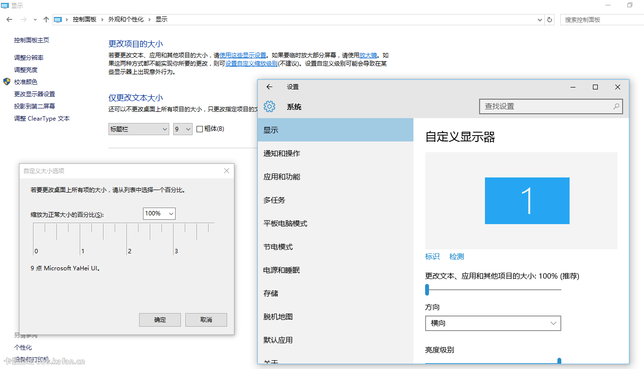Click the magnifier icon in 查找设置
The height and width of the screenshot is (369, 644).
coord(616,106)
